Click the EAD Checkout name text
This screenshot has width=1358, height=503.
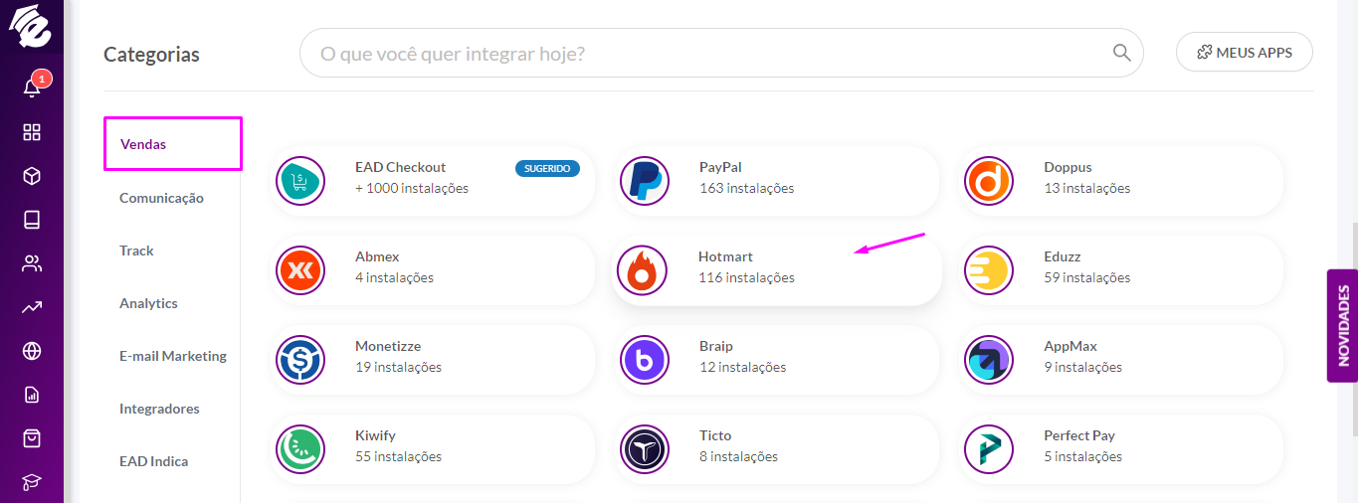pos(400,167)
